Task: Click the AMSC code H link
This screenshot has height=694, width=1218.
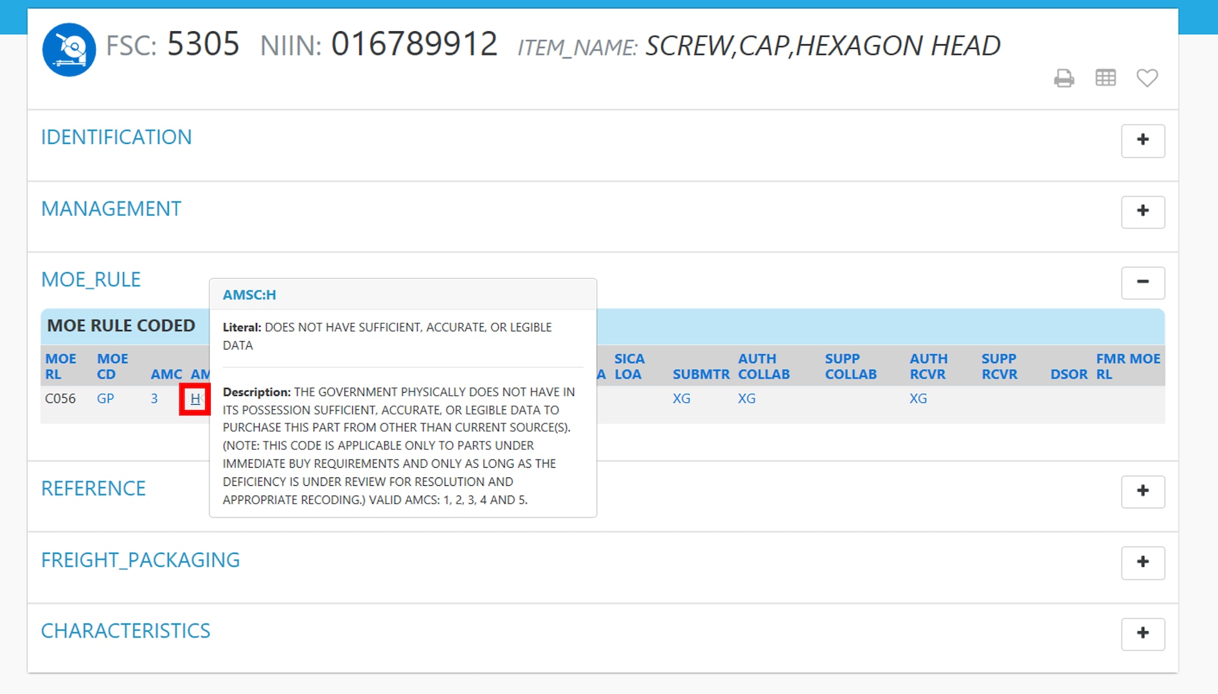Action: tap(195, 399)
